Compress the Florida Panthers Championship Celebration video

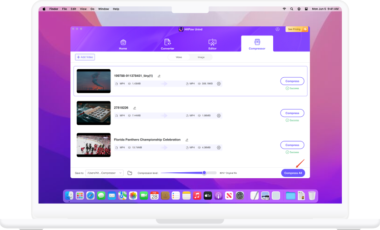[x=292, y=145]
